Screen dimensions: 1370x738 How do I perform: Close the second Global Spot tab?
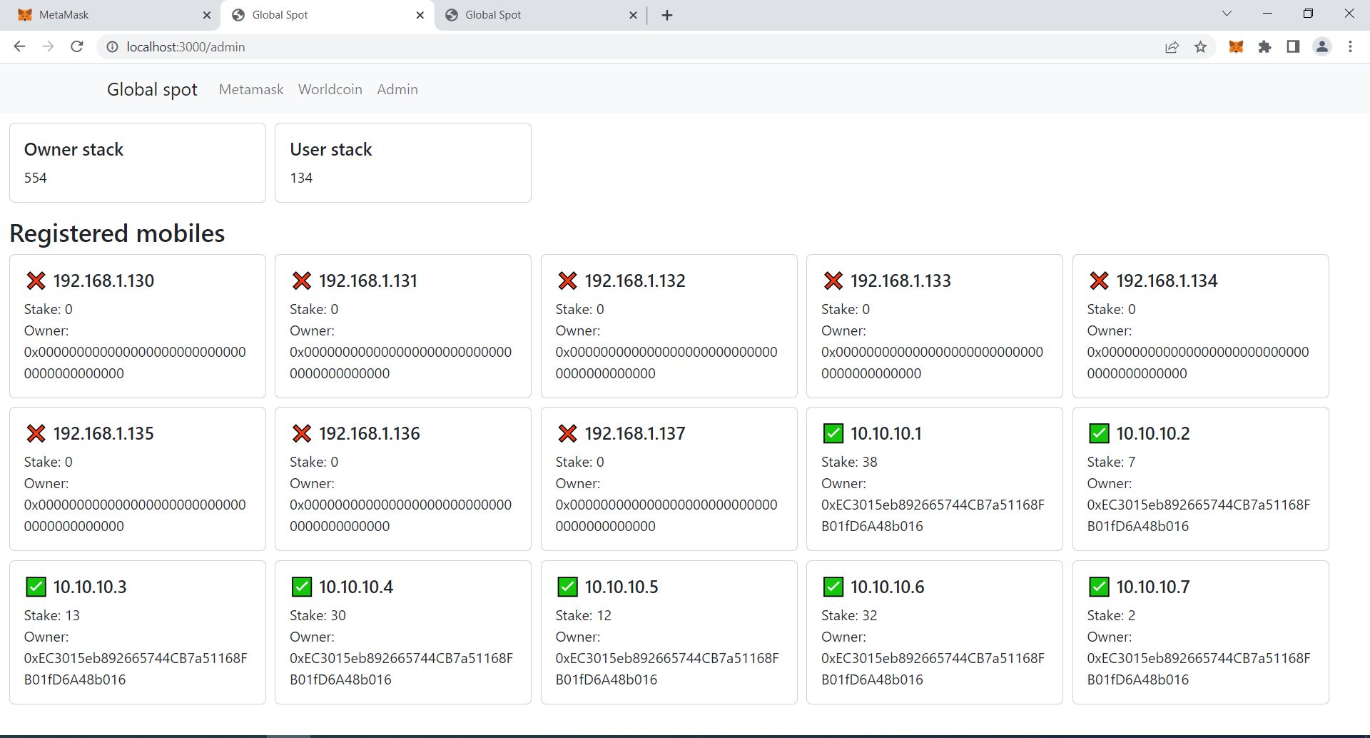633,15
